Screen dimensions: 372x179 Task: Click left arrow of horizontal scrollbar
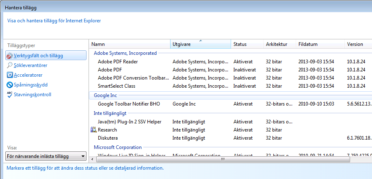click(x=92, y=160)
